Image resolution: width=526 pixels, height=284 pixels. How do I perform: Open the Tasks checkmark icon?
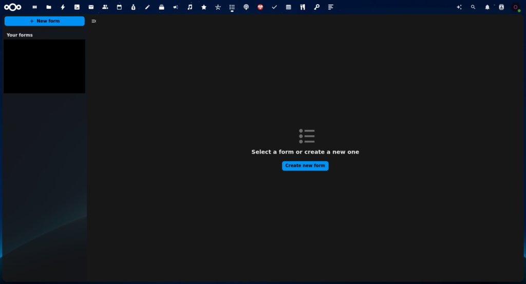point(274,7)
